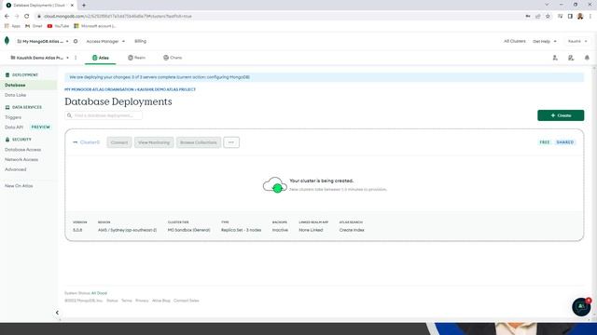Reload the page
This screenshot has height=335, width=597.
point(27,16)
